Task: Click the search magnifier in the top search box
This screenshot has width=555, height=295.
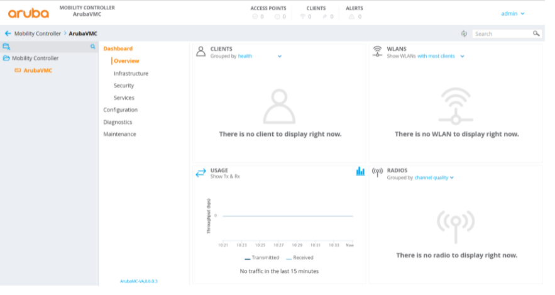Action: 536,33
